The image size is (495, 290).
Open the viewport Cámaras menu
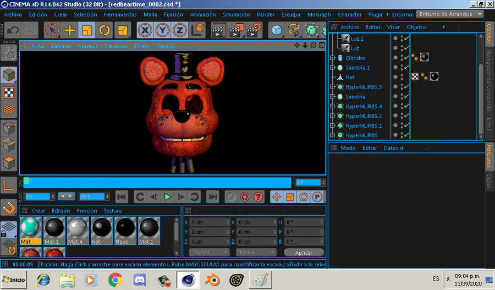(61, 46)
